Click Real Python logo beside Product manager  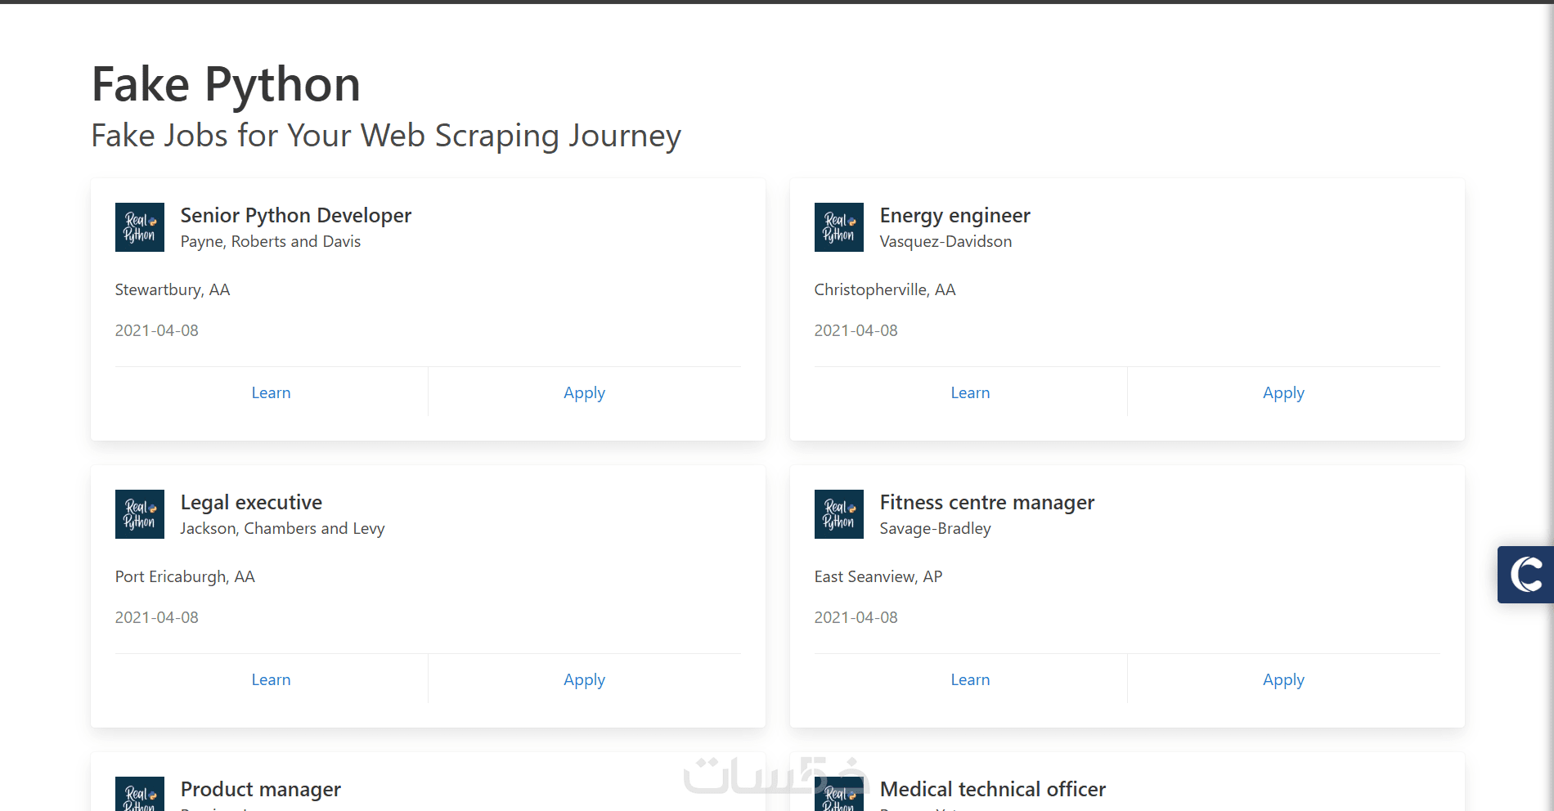[x=140, y=795]
